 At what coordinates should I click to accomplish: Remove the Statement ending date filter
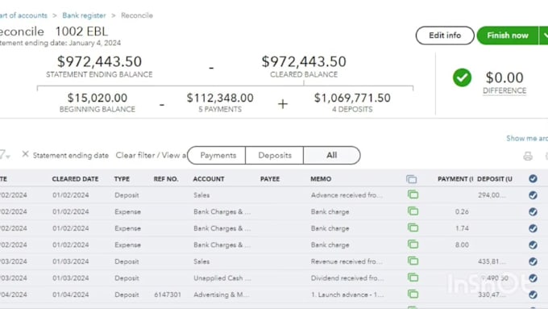tap(25, 154)
